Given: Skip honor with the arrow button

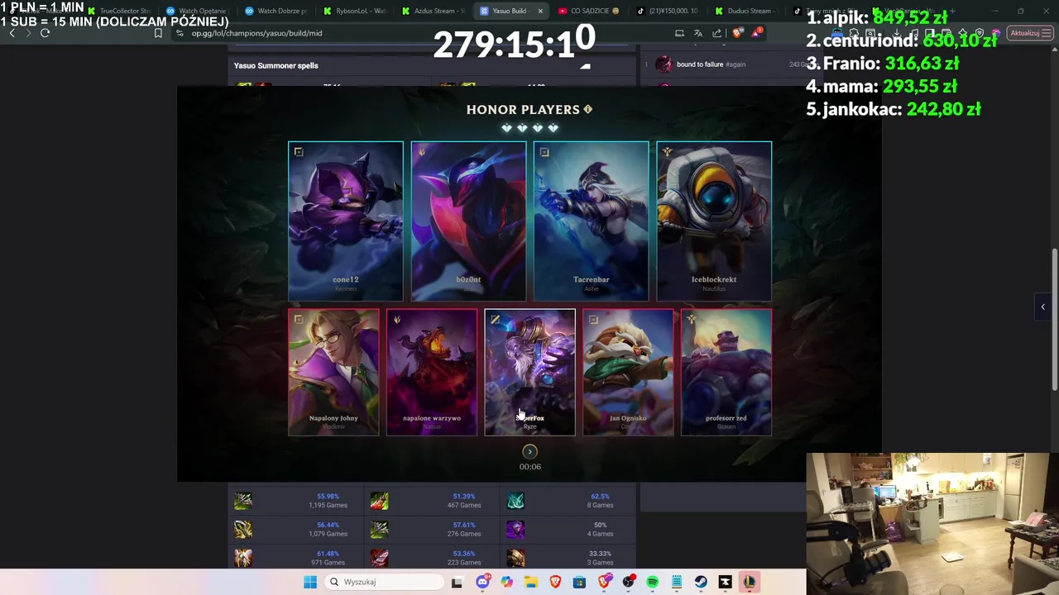Looking at the screenshot, I should [x=529, y=451].
